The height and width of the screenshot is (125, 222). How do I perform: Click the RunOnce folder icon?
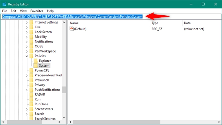point(32,104)
